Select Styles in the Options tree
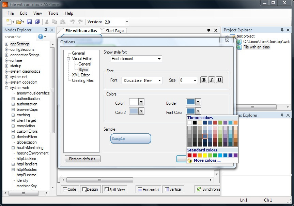 coord(83,70)
